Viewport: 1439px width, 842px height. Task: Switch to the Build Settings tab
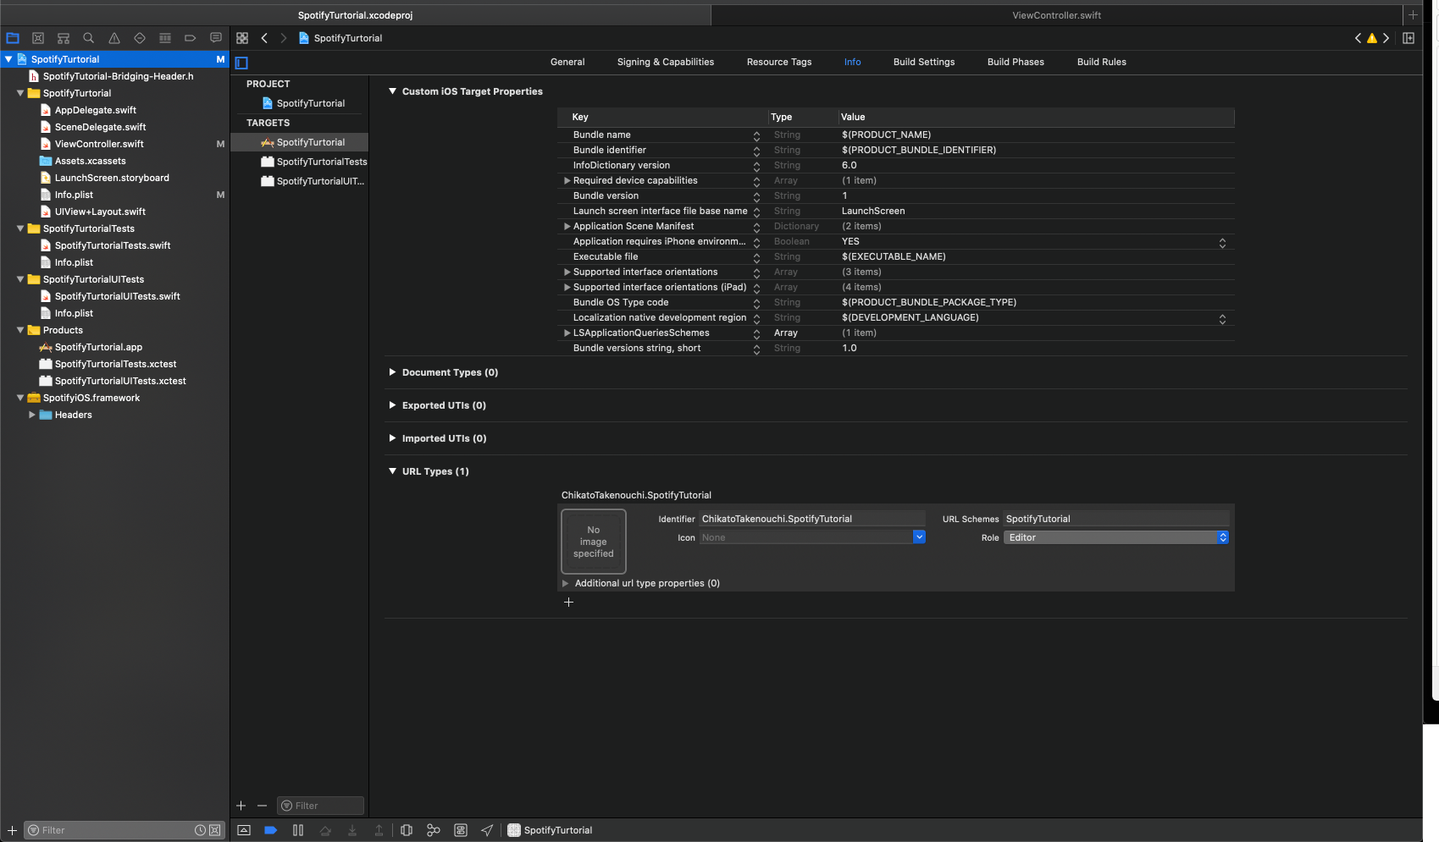tap(923, 62)
